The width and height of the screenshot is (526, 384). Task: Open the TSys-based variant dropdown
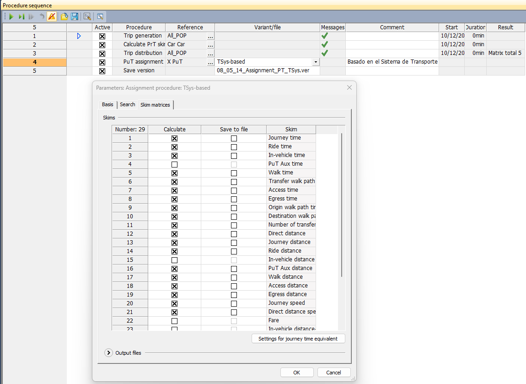tap(315, 62)
